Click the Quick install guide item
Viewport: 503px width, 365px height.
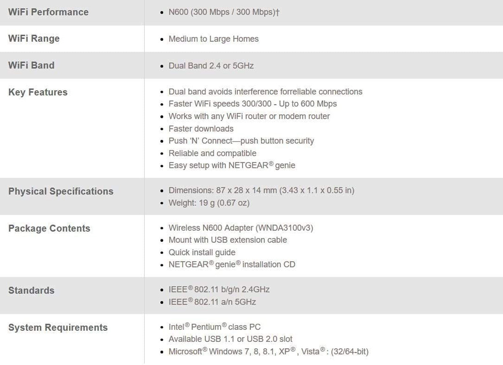[x=202, y=252]
